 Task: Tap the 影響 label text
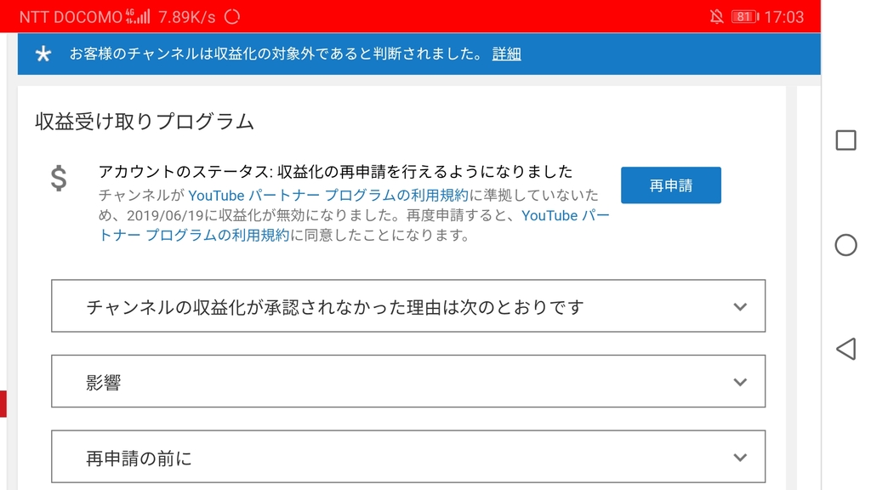[103, 383]
